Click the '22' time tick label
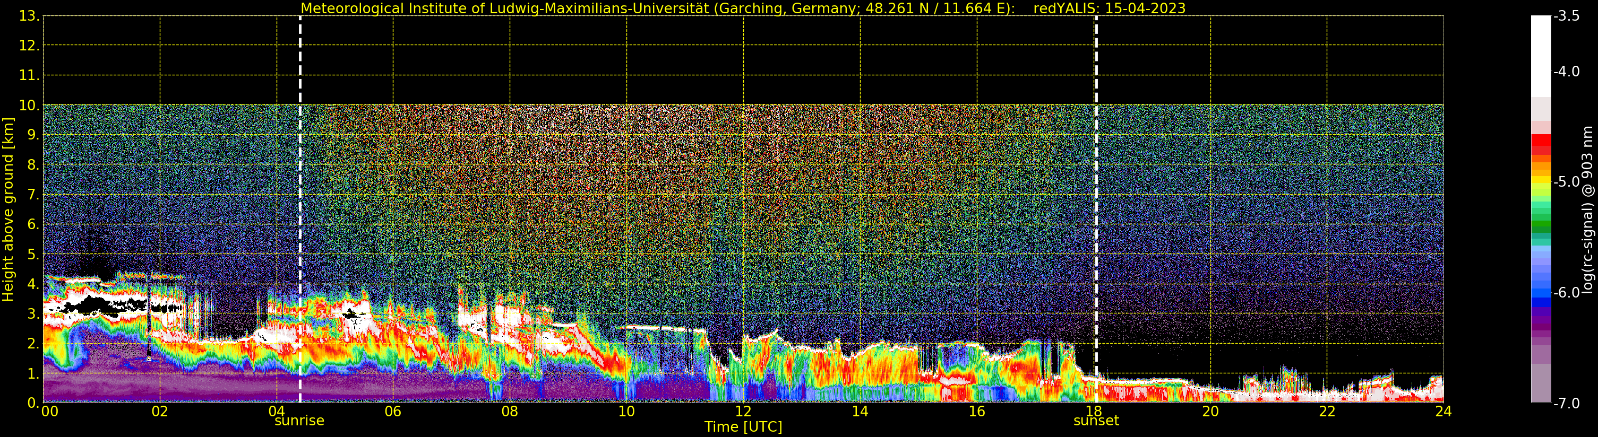 pyautogui.click(x=1327, y=412)
